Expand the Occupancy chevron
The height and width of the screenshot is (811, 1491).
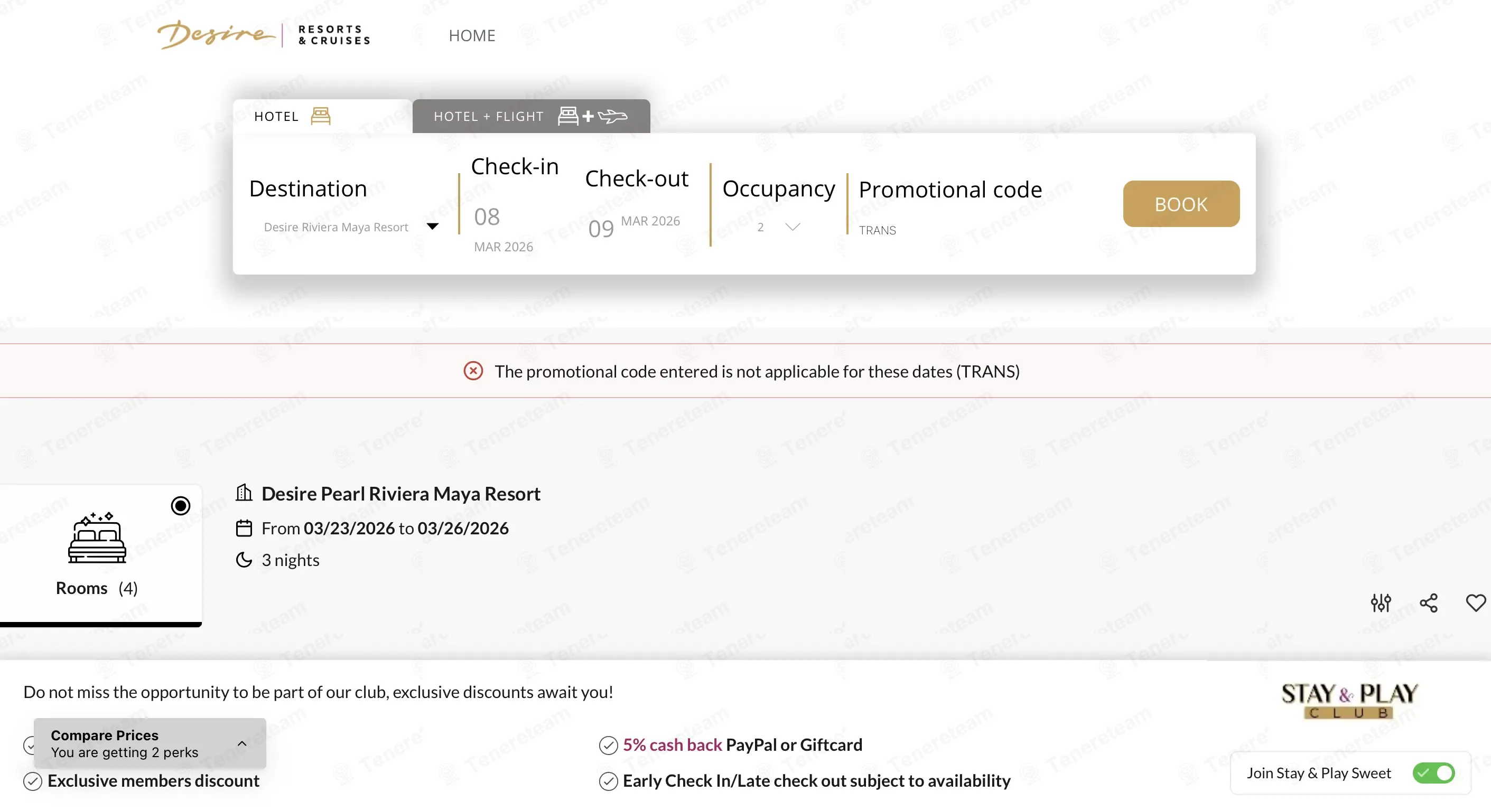click(x=793, y=227)
